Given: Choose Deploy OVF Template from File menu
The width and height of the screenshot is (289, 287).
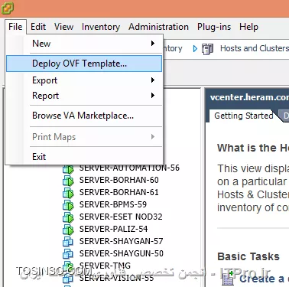Looking at the screenshot, I should [84, 64].
